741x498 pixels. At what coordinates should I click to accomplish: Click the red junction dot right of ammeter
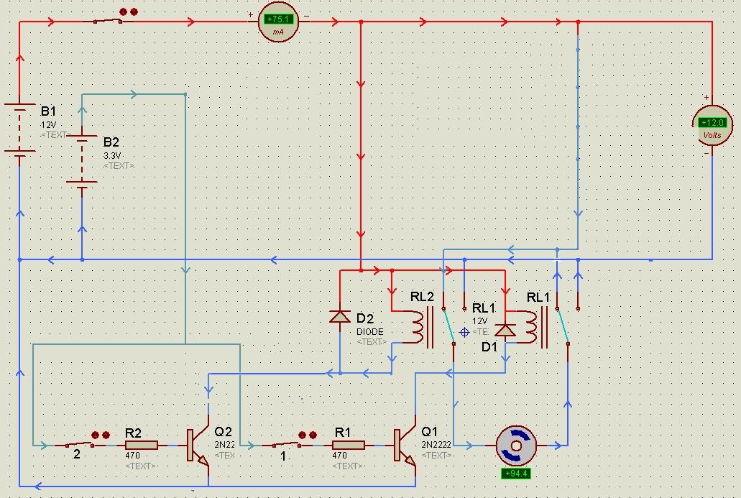point(361,22)
